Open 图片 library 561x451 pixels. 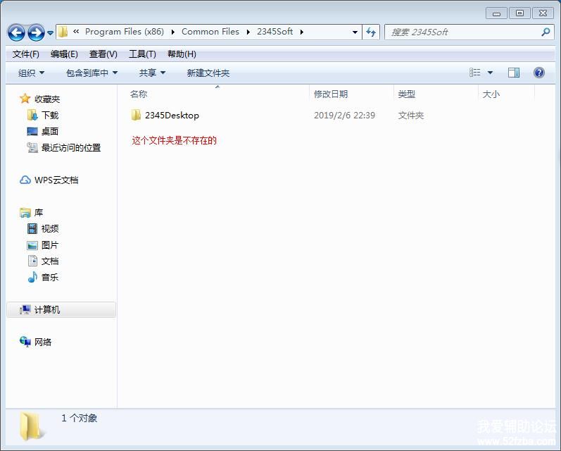point(50,245)
